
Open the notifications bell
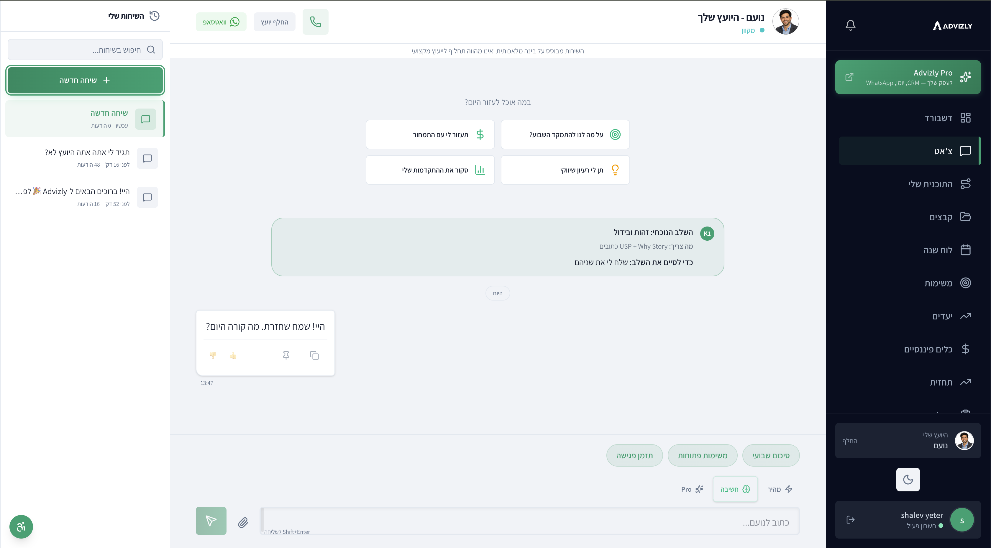click(851, 25)
